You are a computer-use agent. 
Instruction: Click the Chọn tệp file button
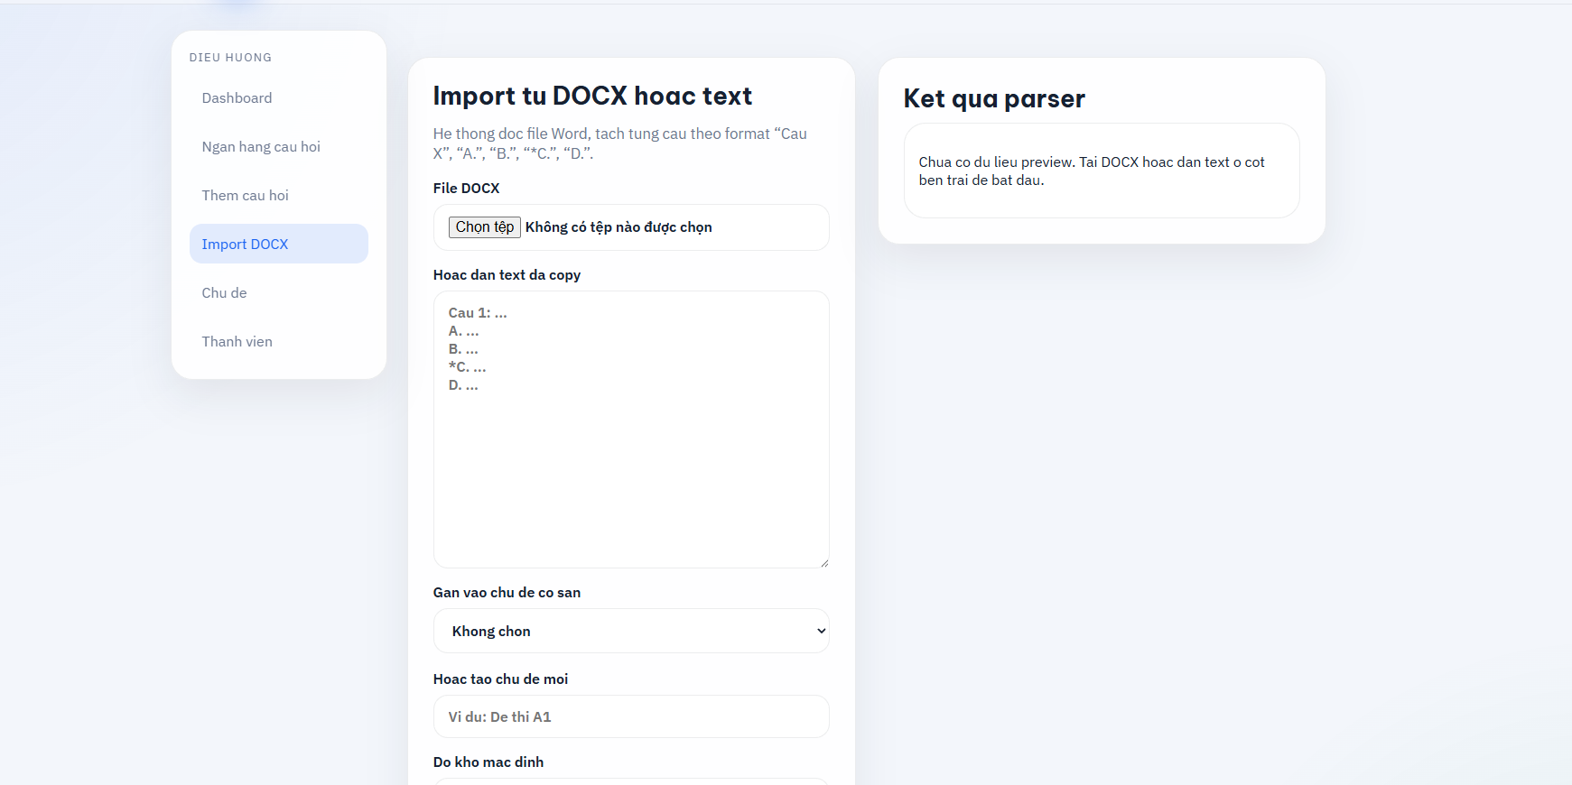[485, 227]
